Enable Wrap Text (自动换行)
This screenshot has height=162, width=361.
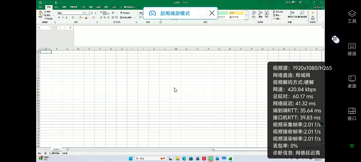pyautogui.click(x=125, y=13)
